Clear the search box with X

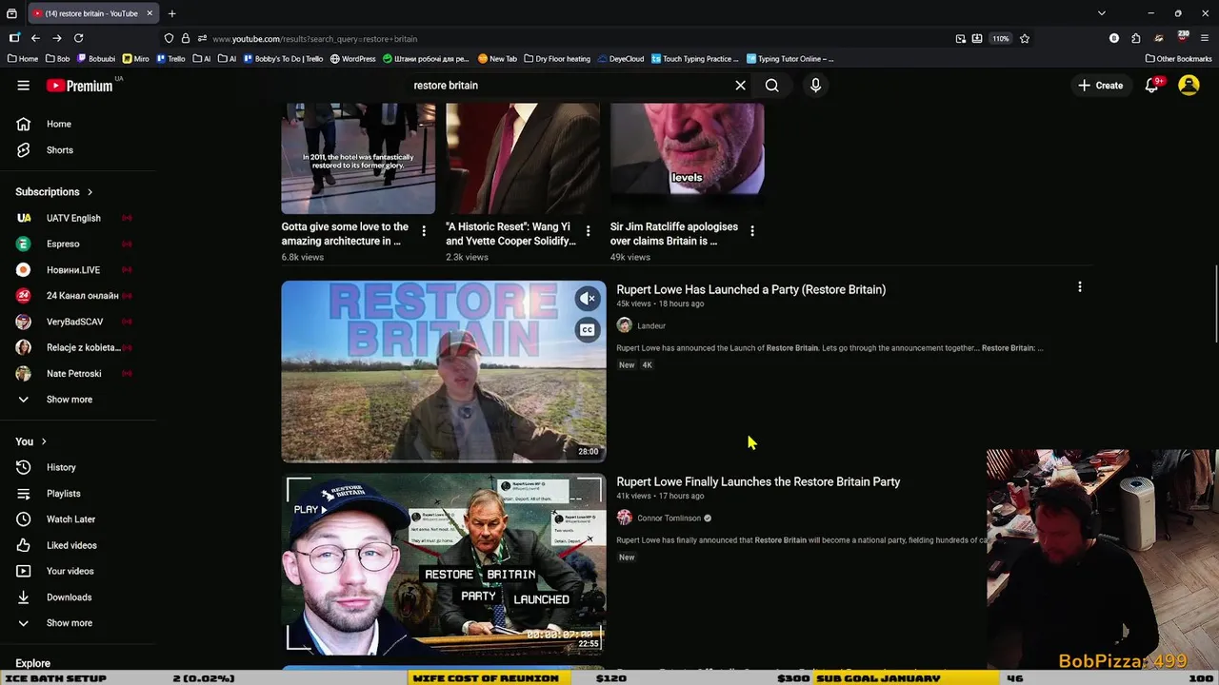click(x=740, y=86)
